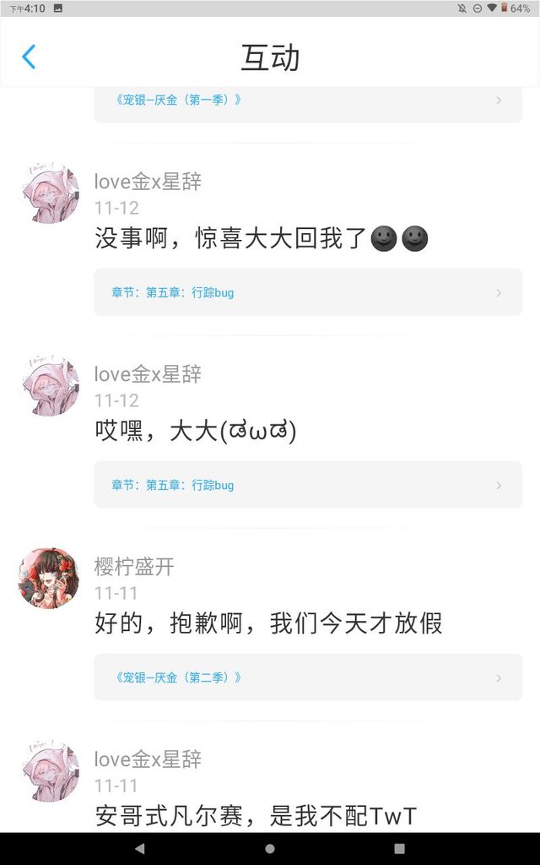Open comment 安哥式凡尔赛，是我不配TwT

256,816
